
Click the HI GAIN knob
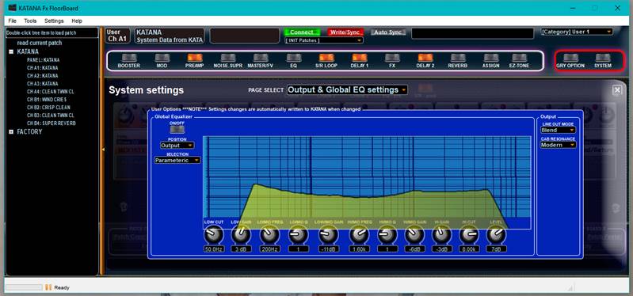(x=441, y=235)
